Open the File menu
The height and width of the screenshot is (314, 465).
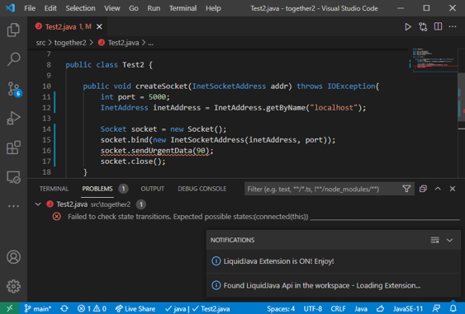[30, 8]
